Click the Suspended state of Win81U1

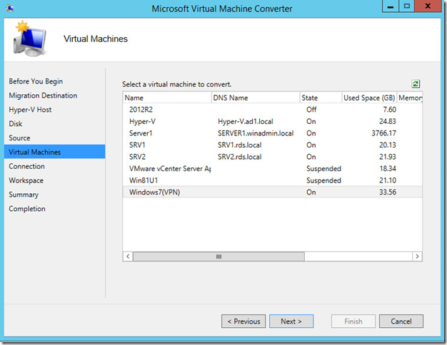323,180
